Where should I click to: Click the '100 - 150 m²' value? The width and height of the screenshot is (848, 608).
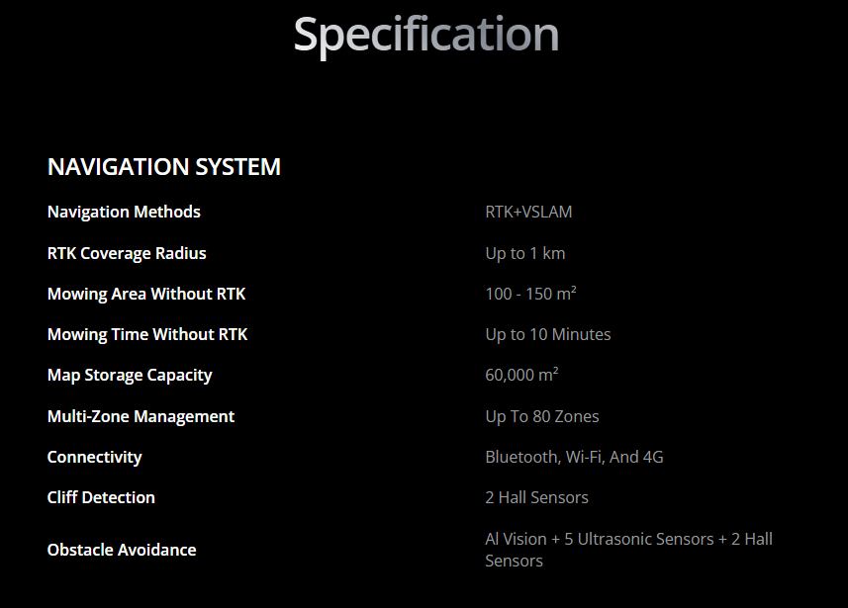(x=530, y=294)
